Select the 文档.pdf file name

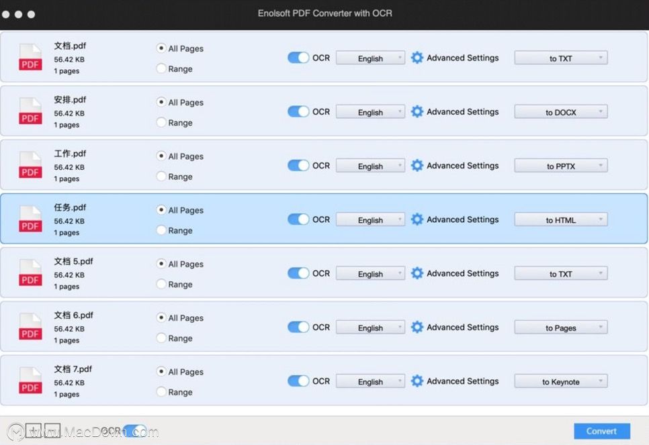[x=70, y=46]
